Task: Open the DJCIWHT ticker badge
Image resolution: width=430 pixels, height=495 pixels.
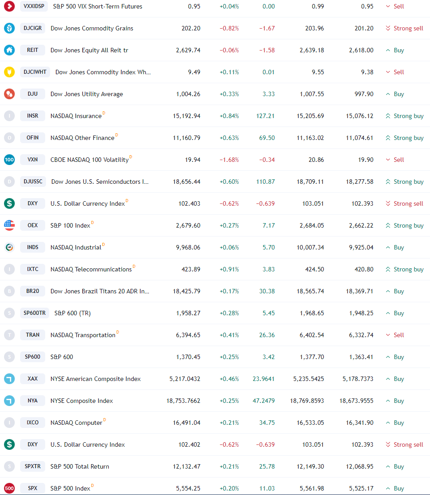Action: pos(35,72)
